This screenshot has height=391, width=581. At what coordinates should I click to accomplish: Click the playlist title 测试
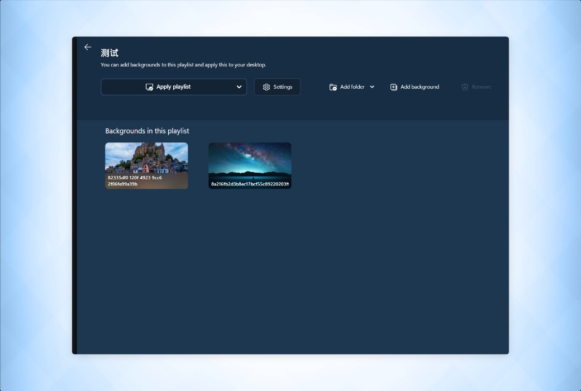(x=109, y=53)
